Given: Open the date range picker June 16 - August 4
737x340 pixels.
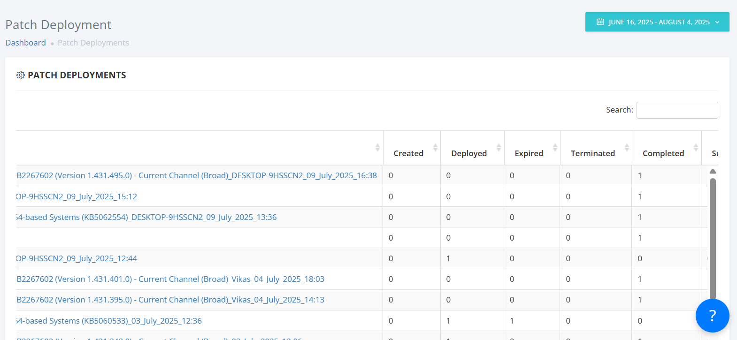Looking at the screenshot, I should tap(657, 22).
